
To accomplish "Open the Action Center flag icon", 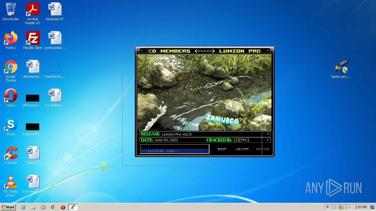I will coord(348,207).
